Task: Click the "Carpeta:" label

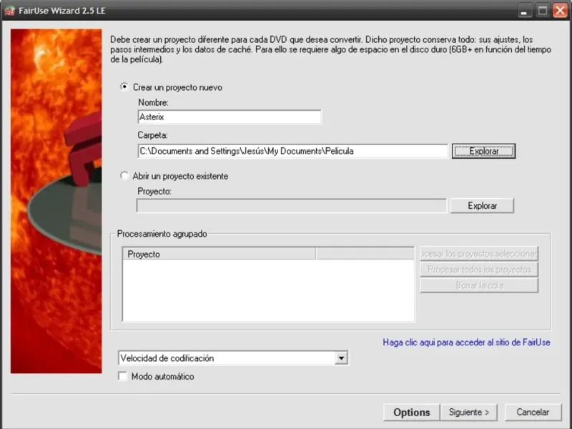Action: [x=152, y=135]
